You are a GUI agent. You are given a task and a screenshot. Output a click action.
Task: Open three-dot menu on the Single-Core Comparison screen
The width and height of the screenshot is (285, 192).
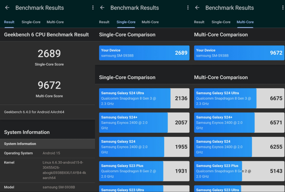pyautogui.click(x=188, y=8)
